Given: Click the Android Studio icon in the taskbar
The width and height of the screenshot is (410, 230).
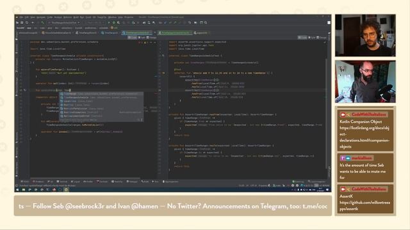Looking at the screenshot, I should coord(66,190).
